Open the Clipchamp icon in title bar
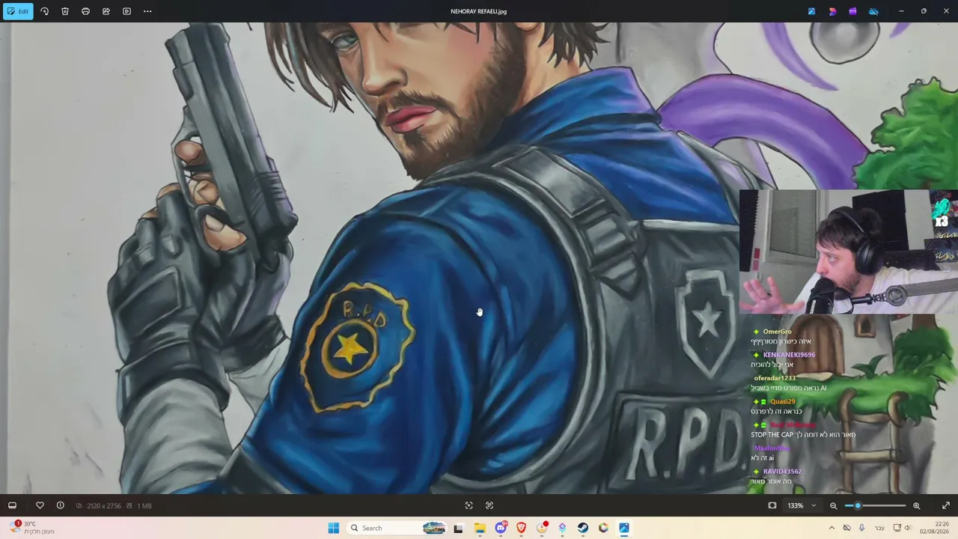The width and height of the screenshot is (958, 539). click(852, 11)
